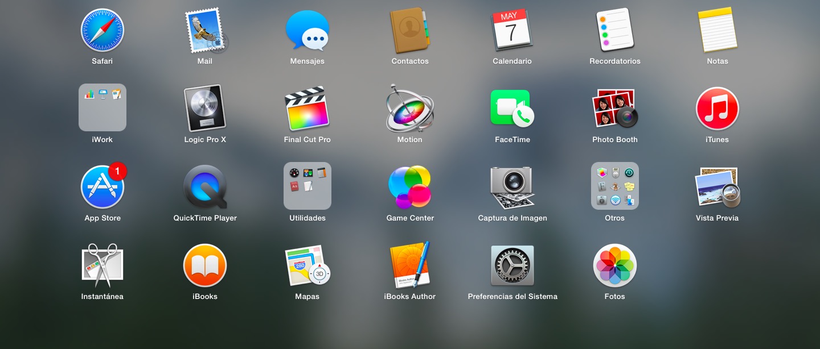820x349 pixels.
Task: Launch Photo Booth
Action: tap(615, 108)
